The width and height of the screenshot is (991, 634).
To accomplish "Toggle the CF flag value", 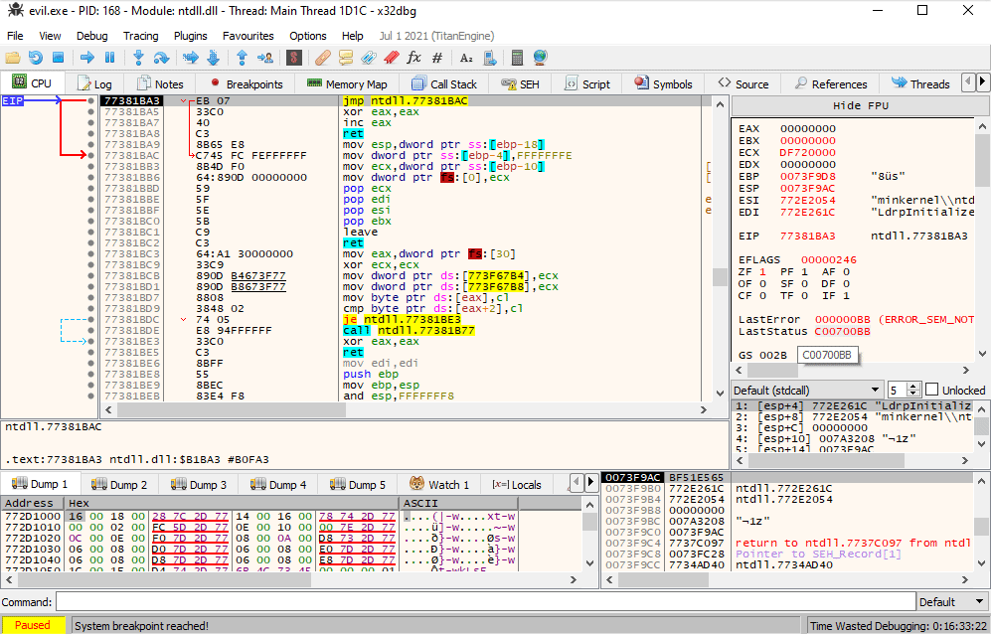I will point(762,295).
